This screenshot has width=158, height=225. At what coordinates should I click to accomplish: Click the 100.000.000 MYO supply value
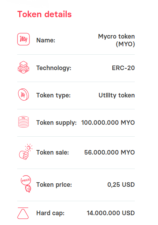tap(108, 123)
